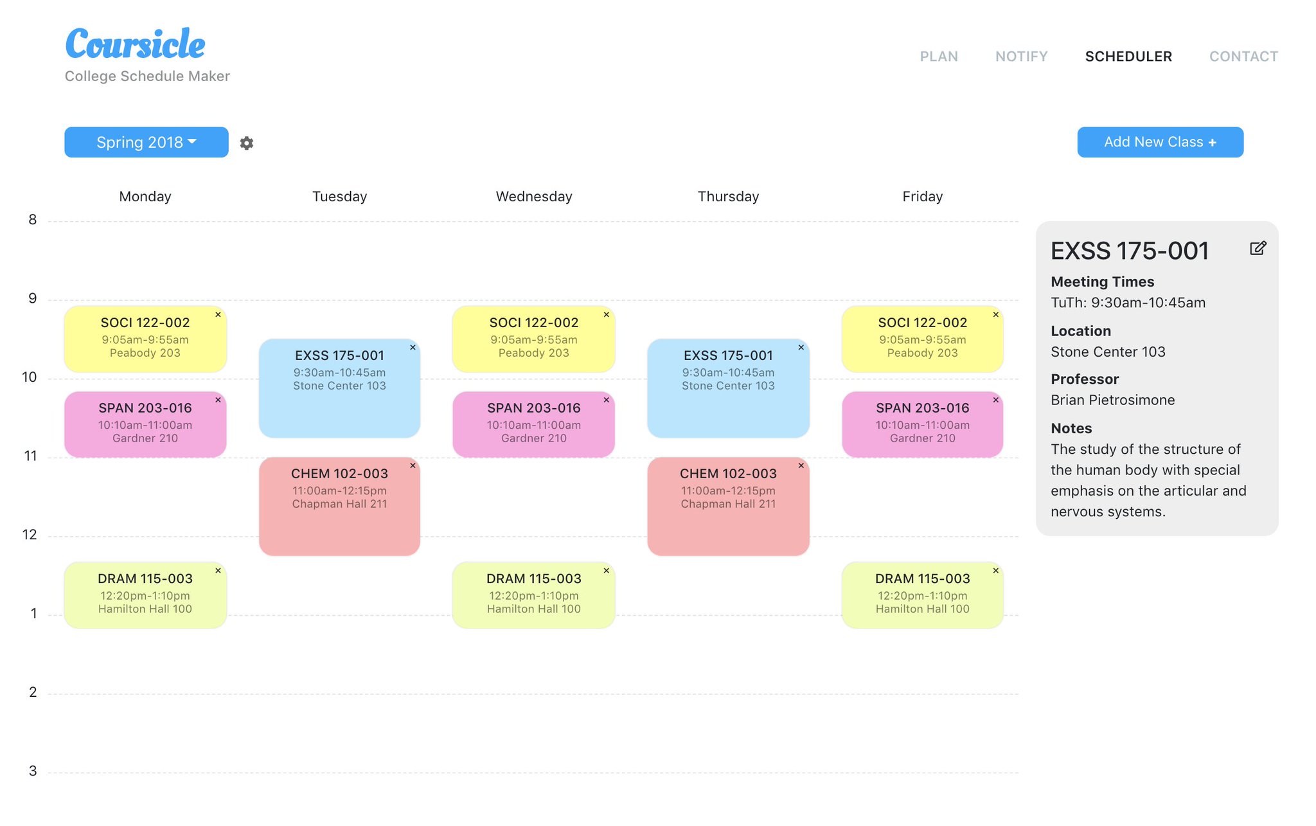Image resolution: width=1316 pixels, height=826 pixels.
Task: Open the NOTIFY page
Action: click(x=1021, y=57)
